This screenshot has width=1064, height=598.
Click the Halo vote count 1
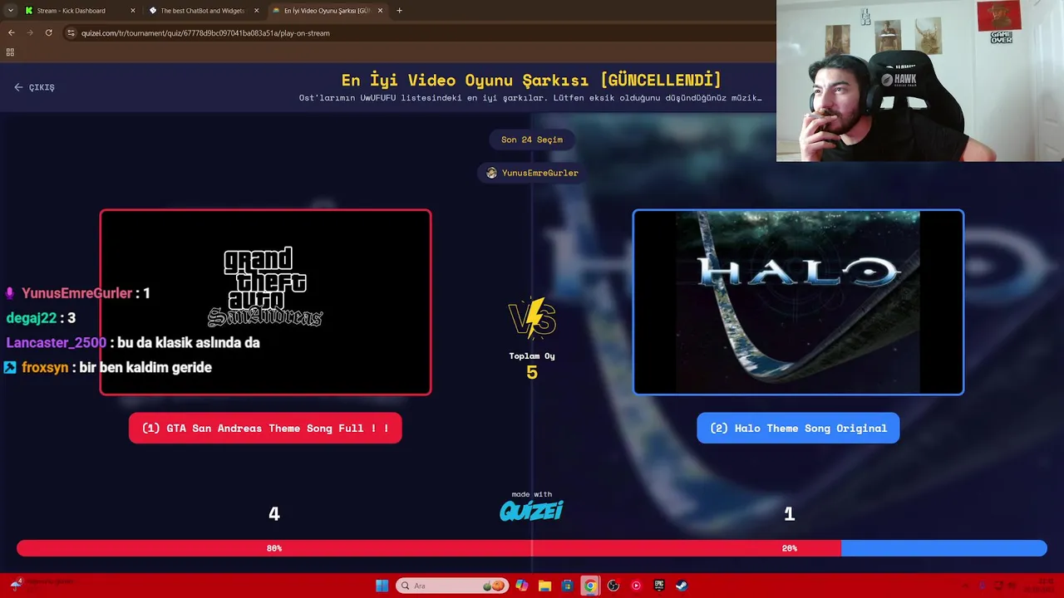(x=790, y=514)
